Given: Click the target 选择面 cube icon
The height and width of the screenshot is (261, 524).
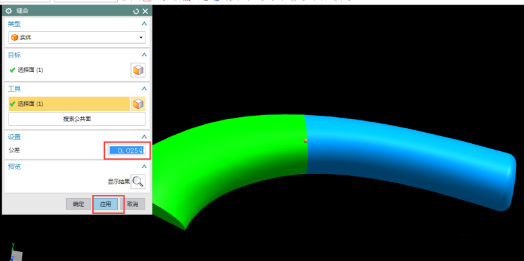Looking at the screenshot, I should click(x=138, y=70).
